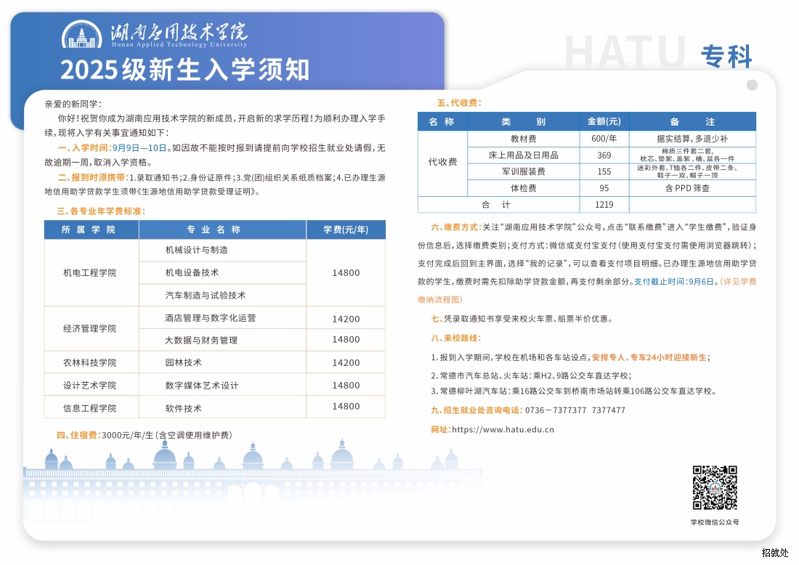Screen dimensions: 799x565
Task: Click the 学费(元/年) column header
Action: (x=346, y=229)
